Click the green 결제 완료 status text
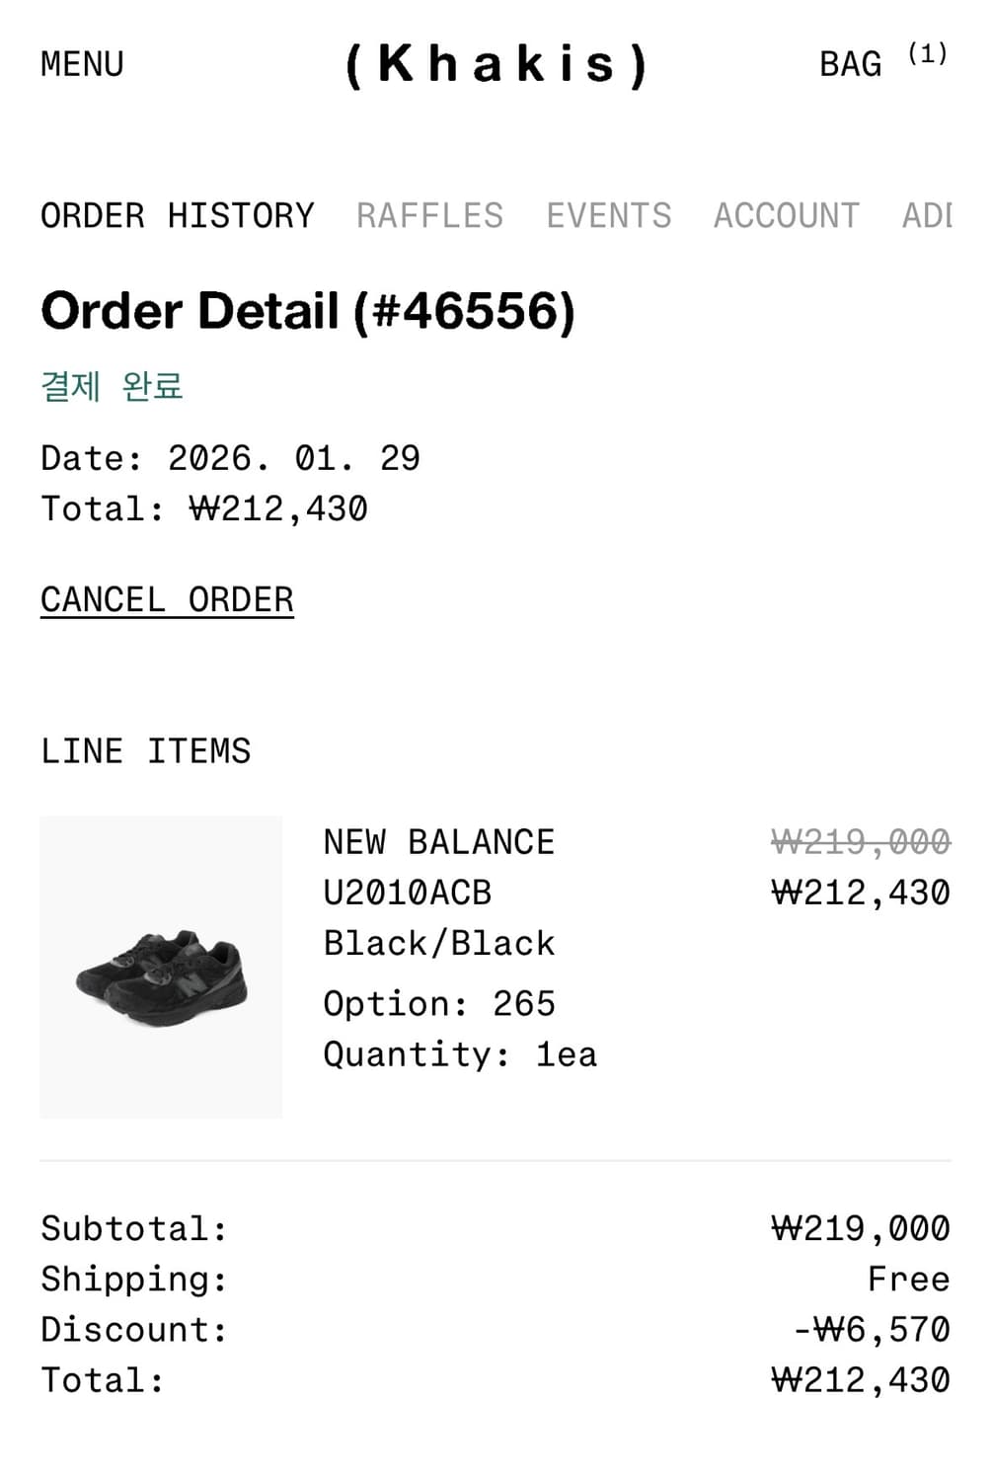The image size is (992, 1481). tap(112, 385)
